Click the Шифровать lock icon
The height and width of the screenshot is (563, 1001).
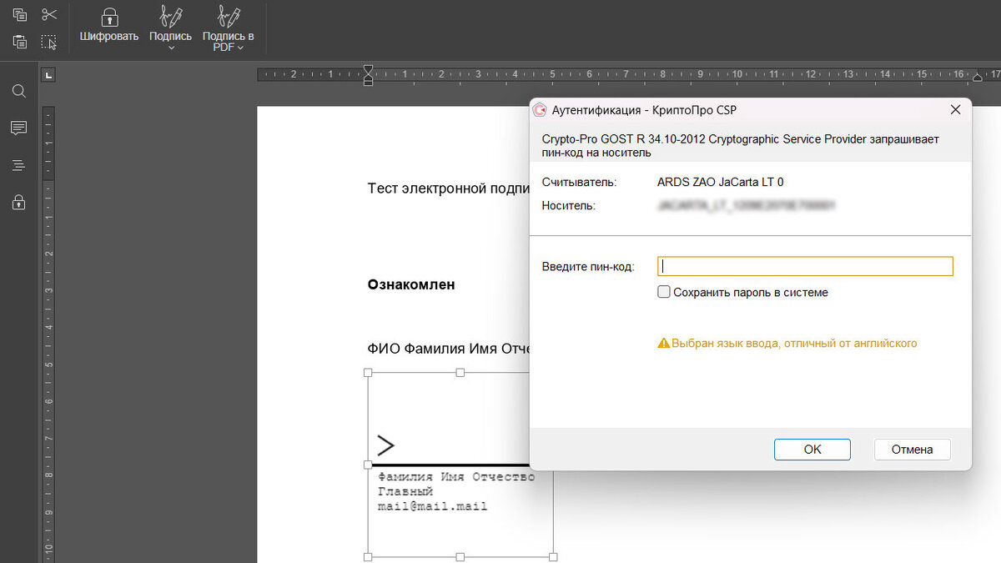pos(109,17)
